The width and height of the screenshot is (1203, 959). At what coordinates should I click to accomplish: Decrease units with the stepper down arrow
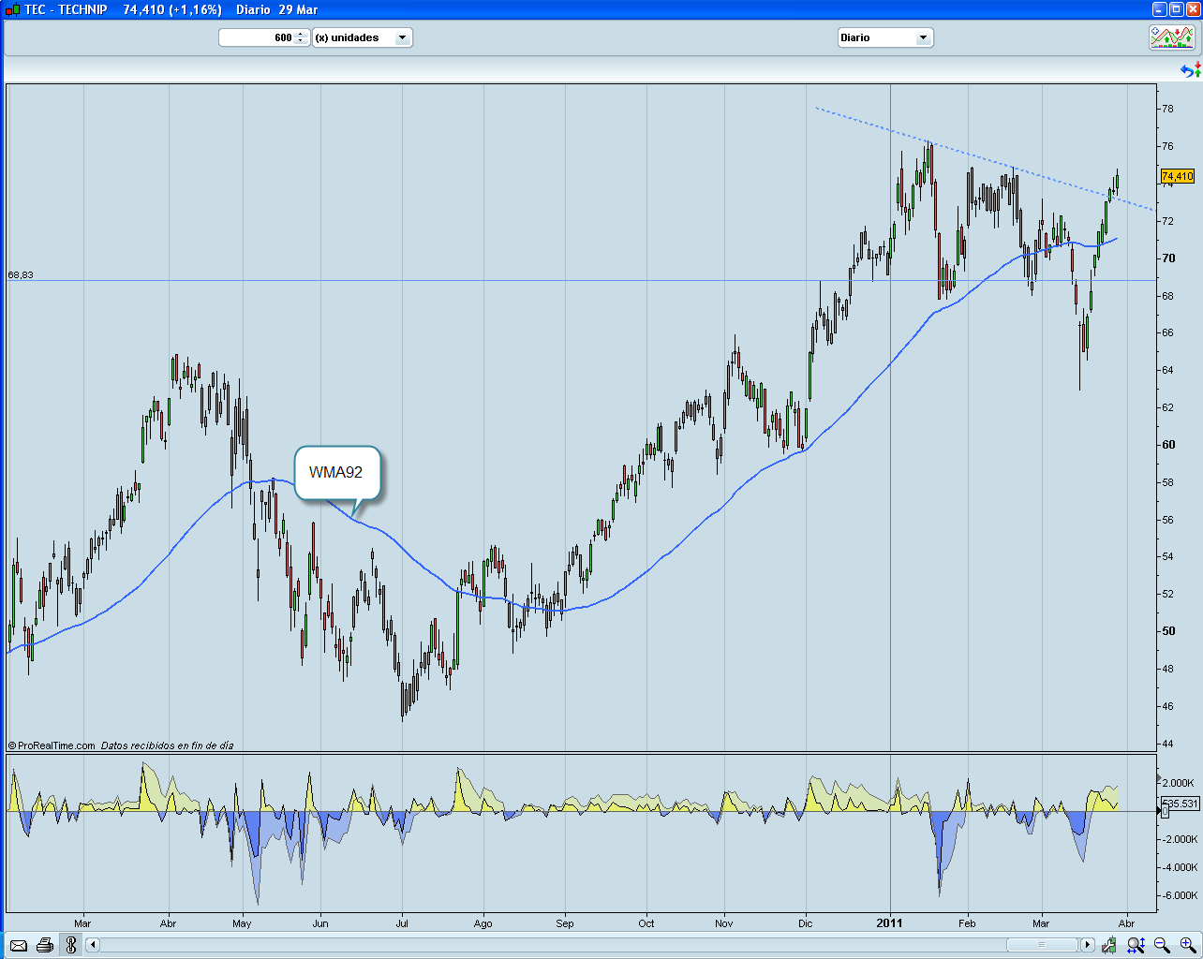click(x=301, y=41)
